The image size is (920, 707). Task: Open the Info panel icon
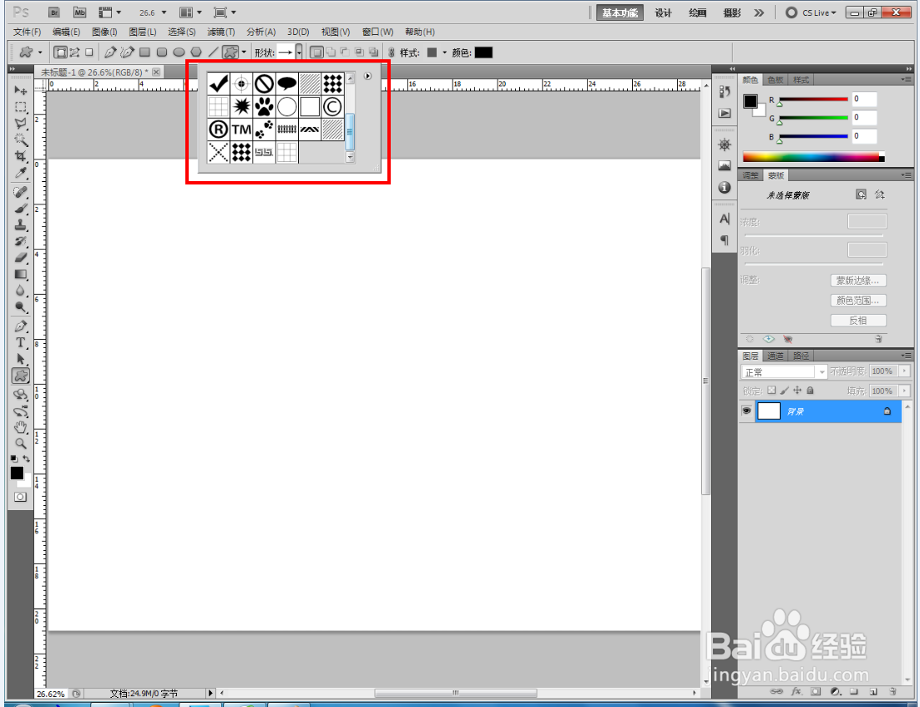click(725, 187)
